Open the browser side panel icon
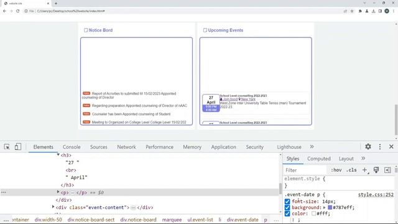The image size is (398, 224). coord(380,11)
